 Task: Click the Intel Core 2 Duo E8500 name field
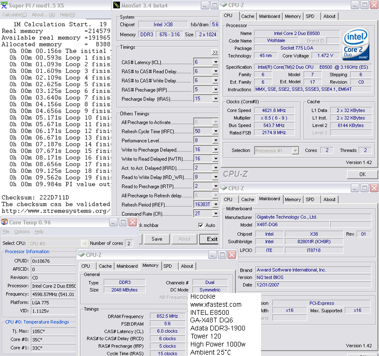(297, 33)
